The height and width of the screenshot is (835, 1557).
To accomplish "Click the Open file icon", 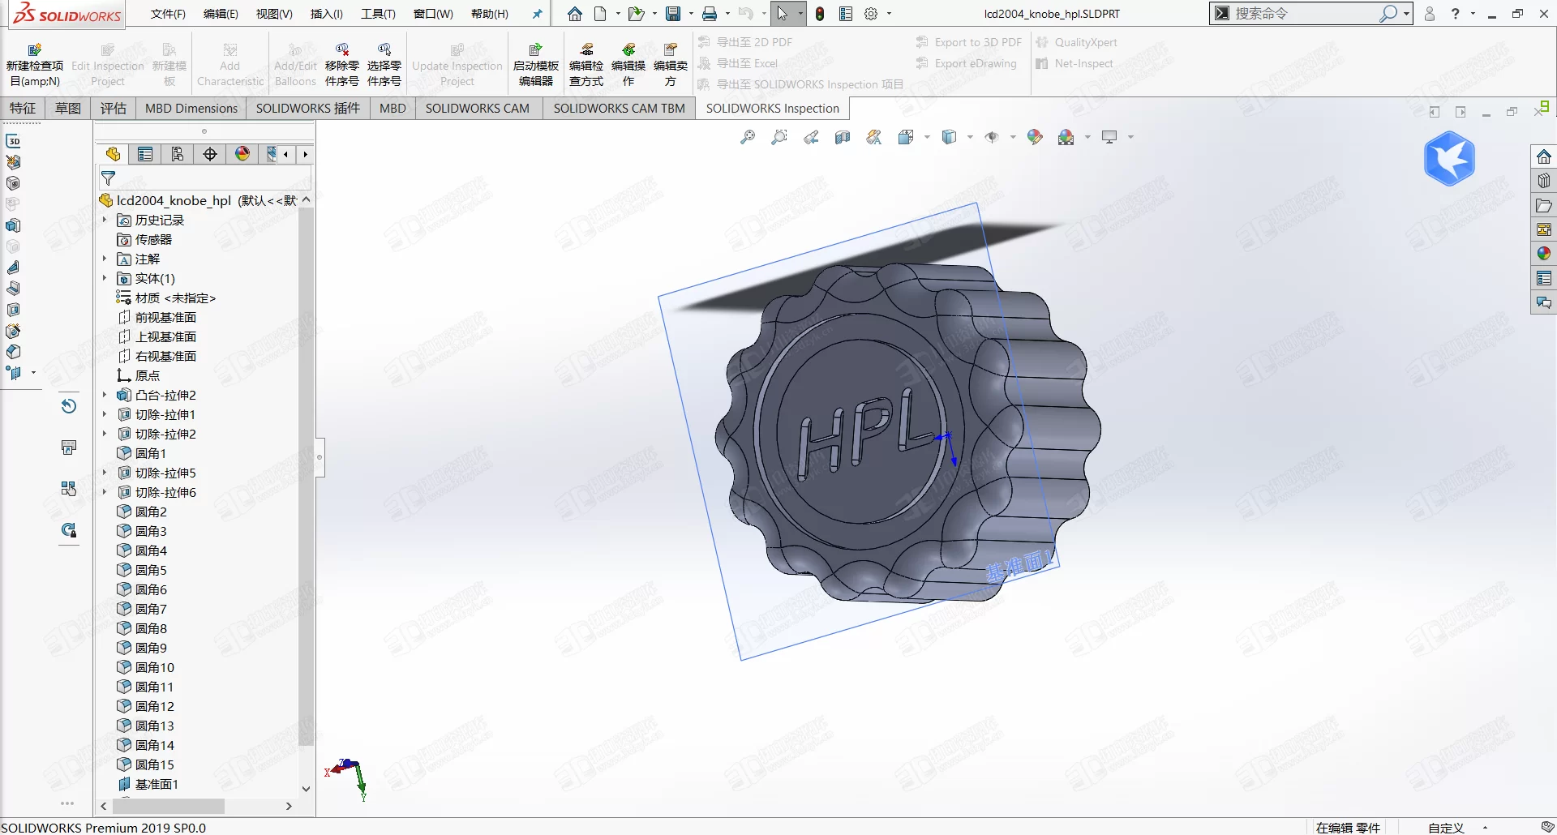I will click(x=637, y=14).
